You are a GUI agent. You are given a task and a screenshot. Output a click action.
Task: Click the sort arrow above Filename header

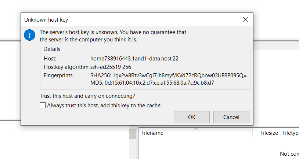(x=196, y=129)
